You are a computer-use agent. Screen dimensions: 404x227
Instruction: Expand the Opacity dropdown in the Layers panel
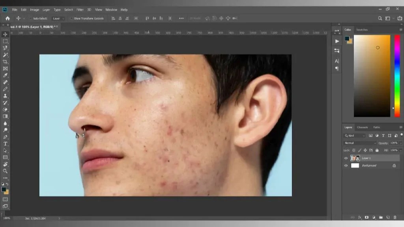click(x=401, y=143)
